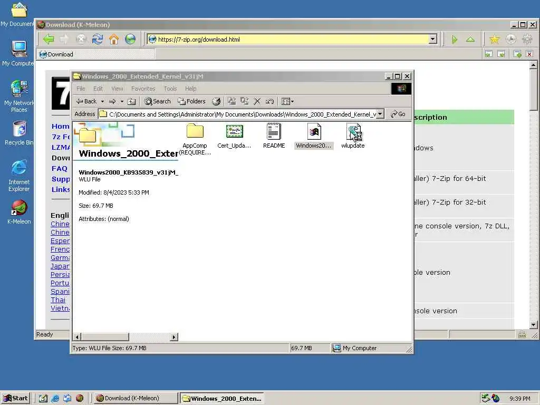Click the Search button in Explorer toolbar
540x405 pixels.
[157, 101]
